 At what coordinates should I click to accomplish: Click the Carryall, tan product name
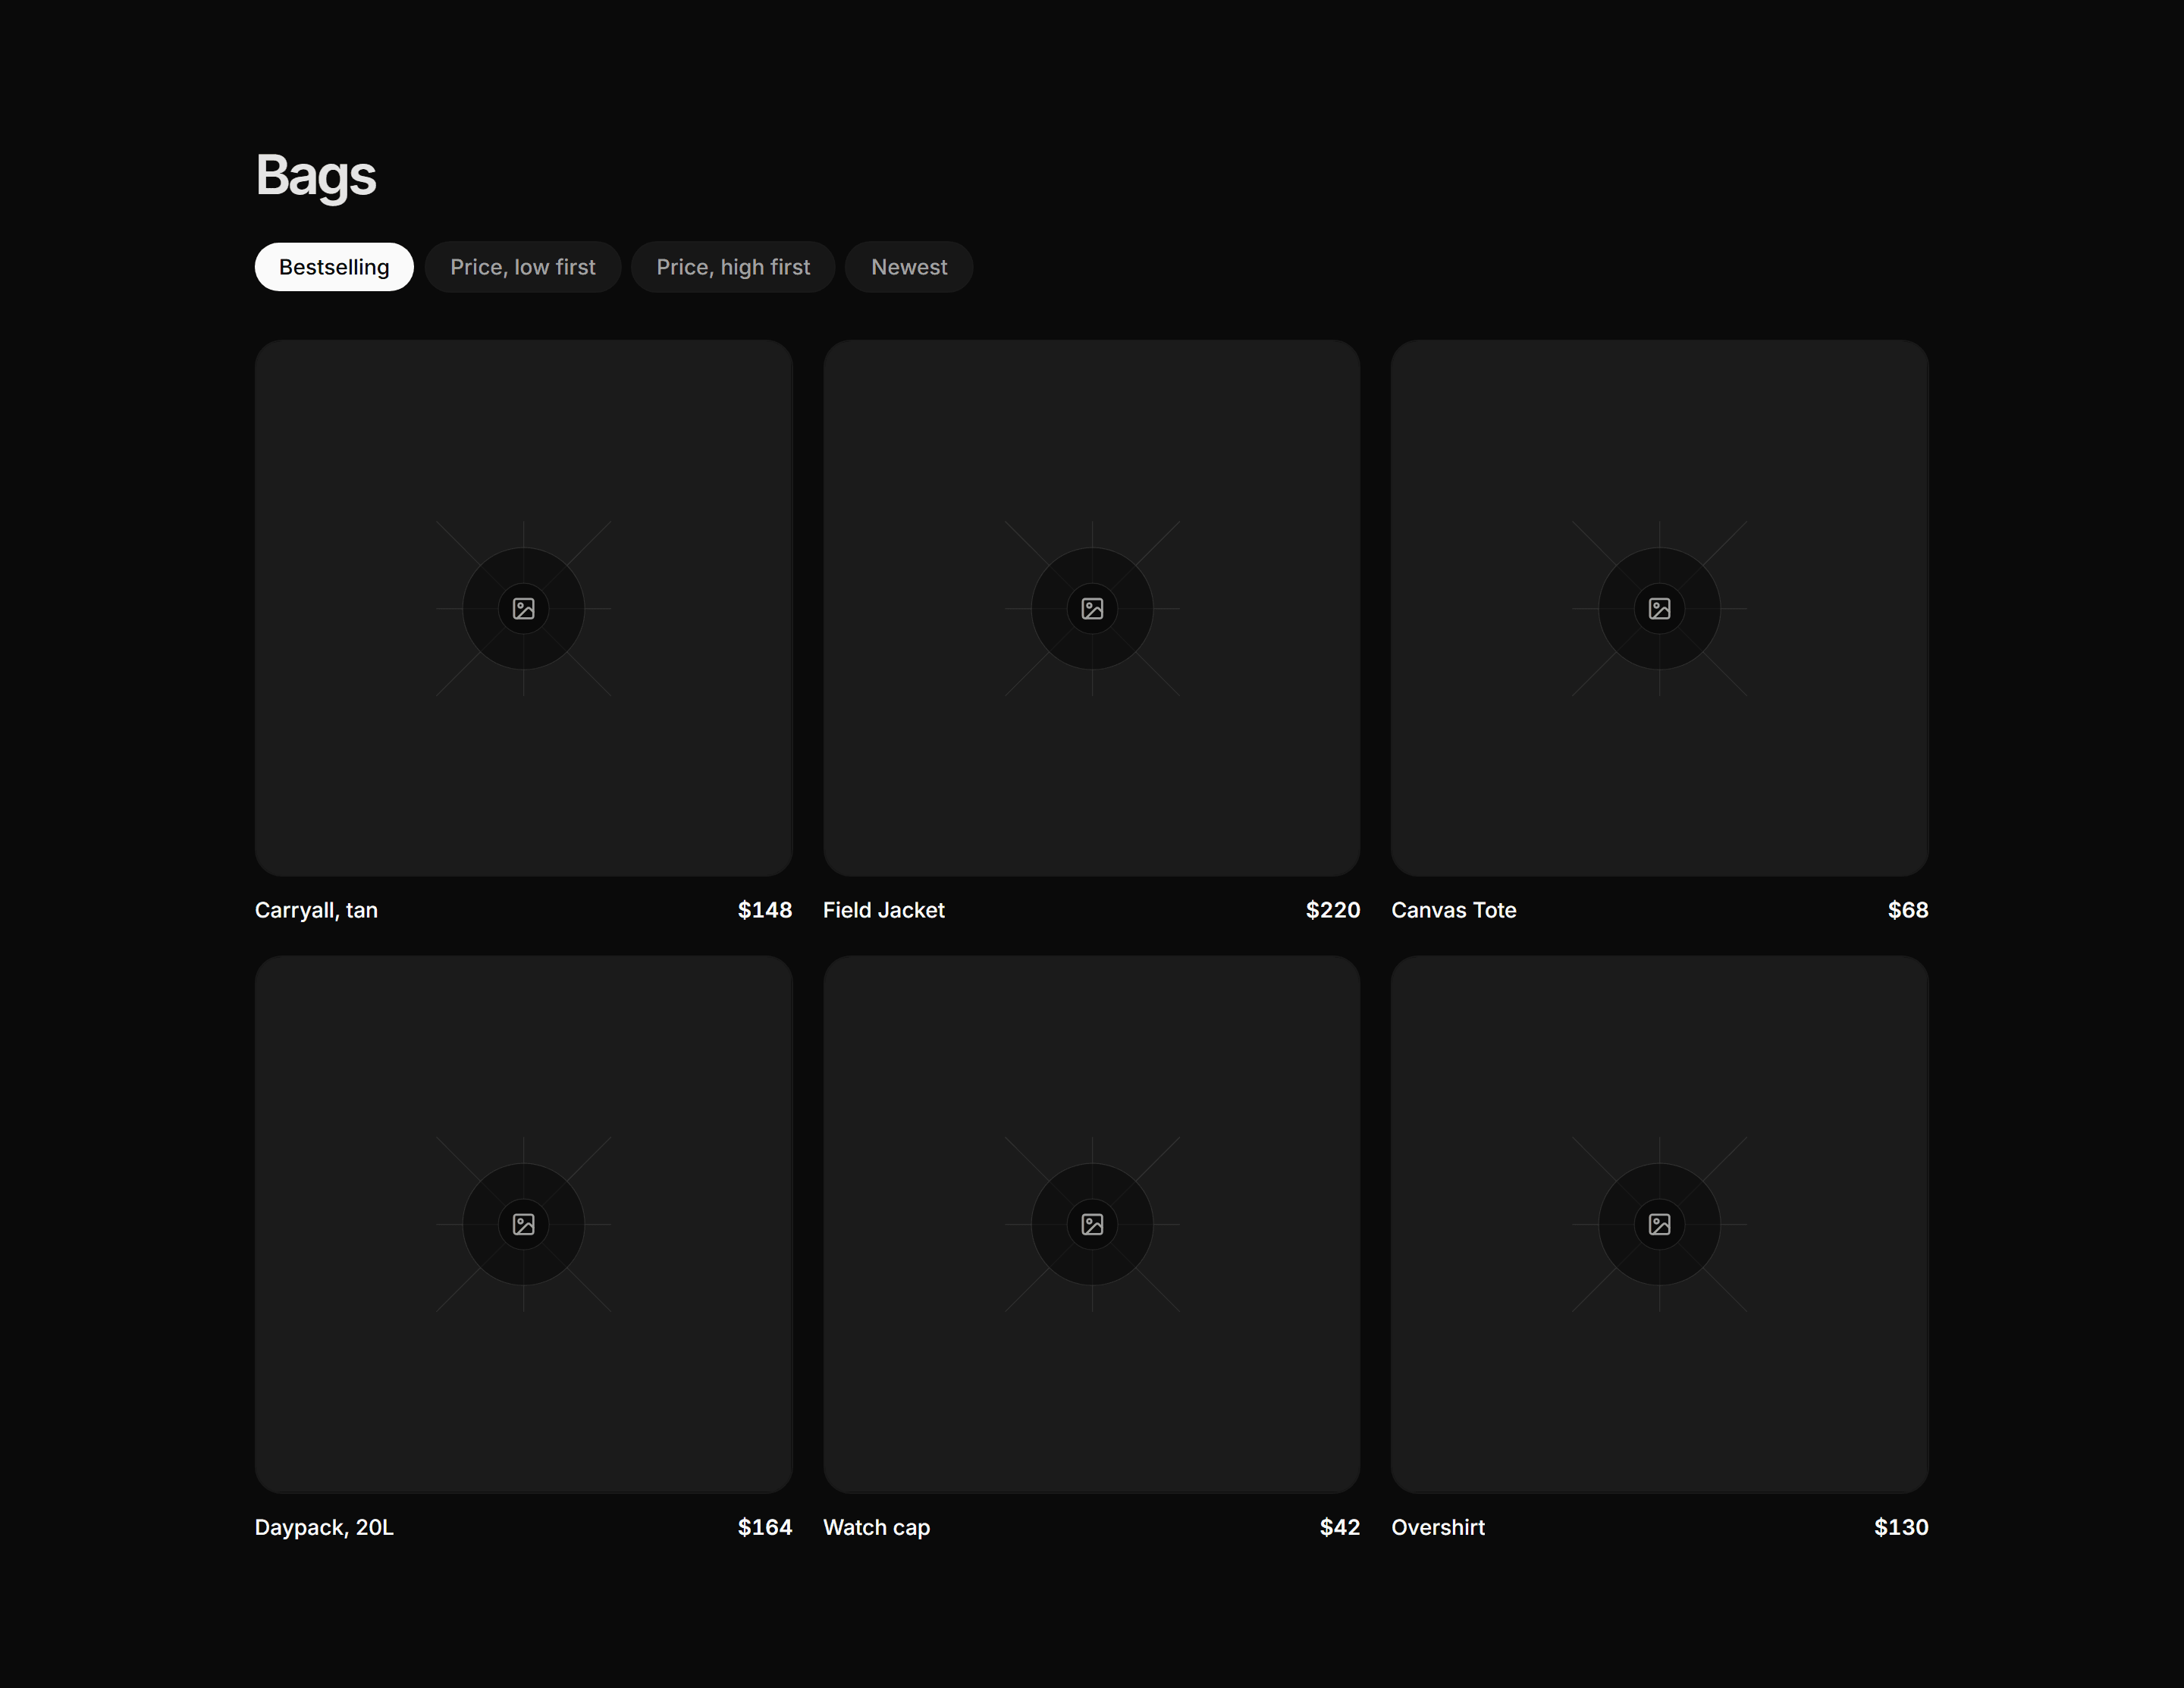pyautogui.click(x=316, y=910)
